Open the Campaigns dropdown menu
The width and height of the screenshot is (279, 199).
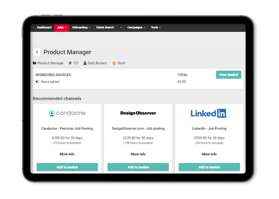[136, 27]
